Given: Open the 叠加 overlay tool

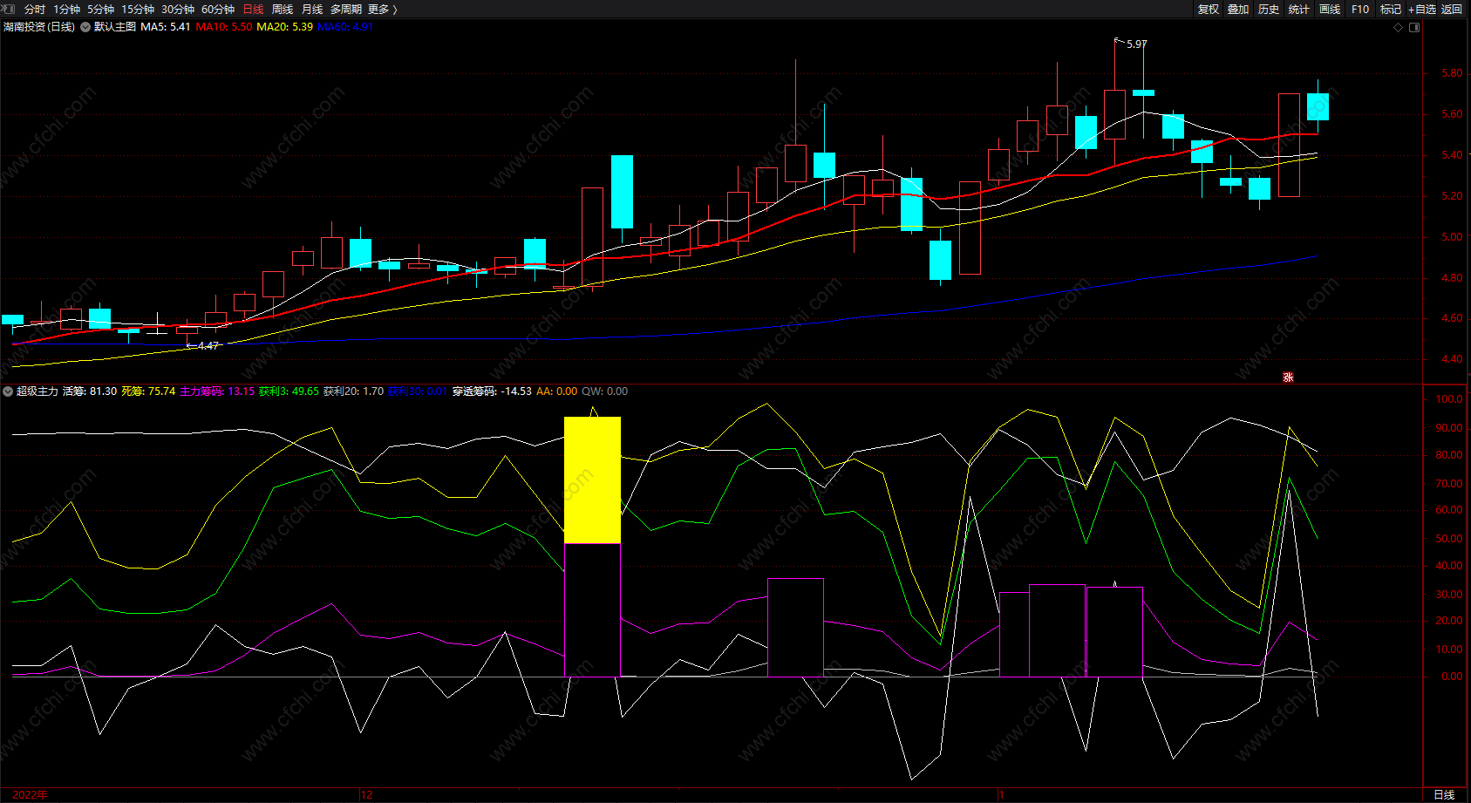Looking at the screenshot, I should (x=1238, y=9).
